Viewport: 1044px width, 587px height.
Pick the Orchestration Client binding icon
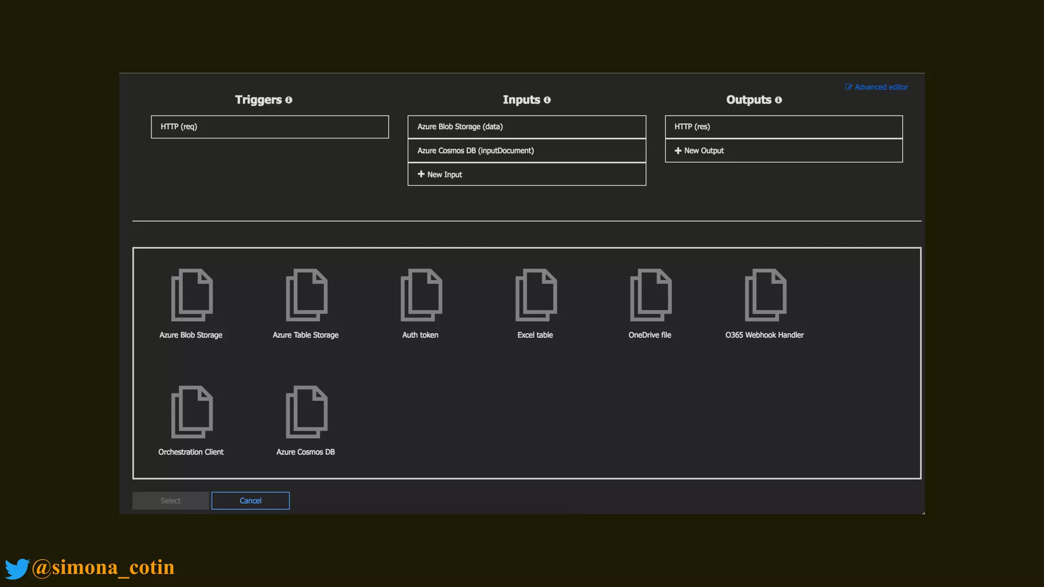tap(192, 412)
